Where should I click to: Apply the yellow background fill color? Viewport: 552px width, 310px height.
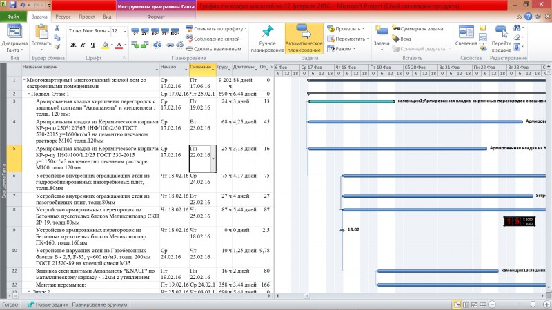point(105,45)
